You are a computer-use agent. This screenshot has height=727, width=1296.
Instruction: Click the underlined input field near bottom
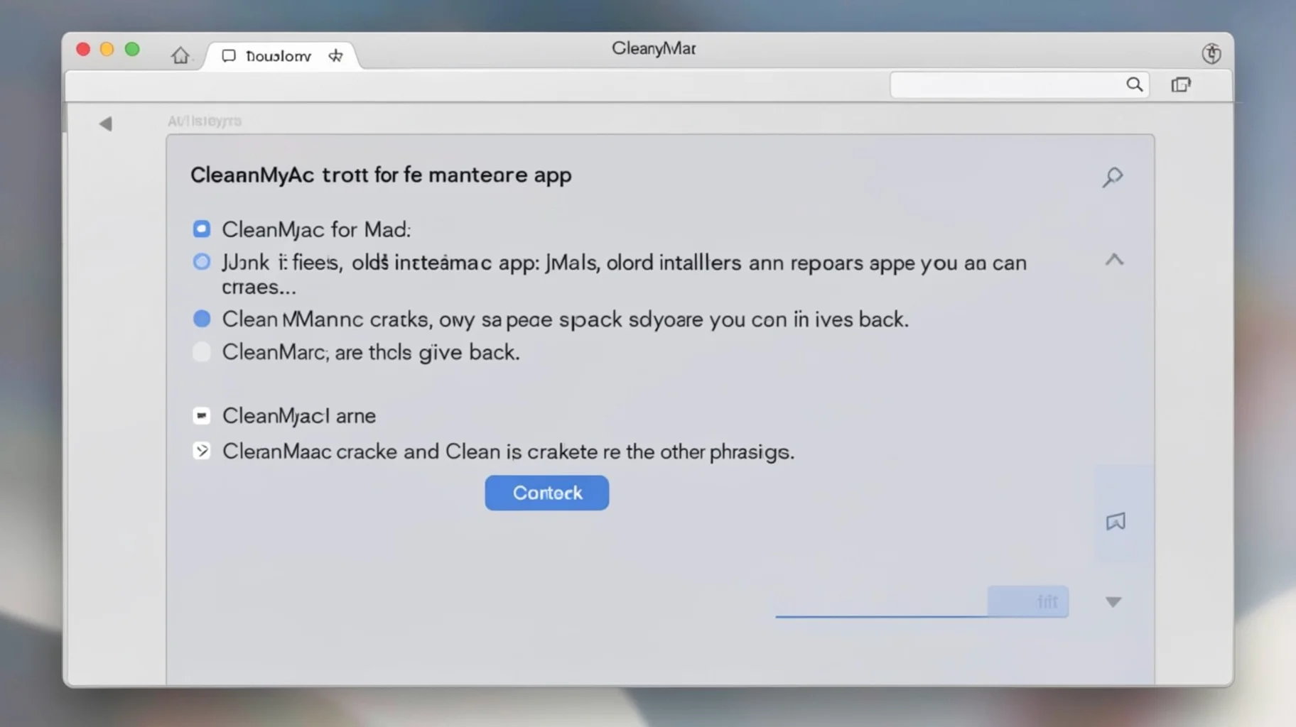click(881, 603)
